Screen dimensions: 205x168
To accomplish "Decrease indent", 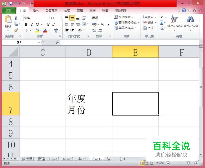I will (x=67, y=30).
